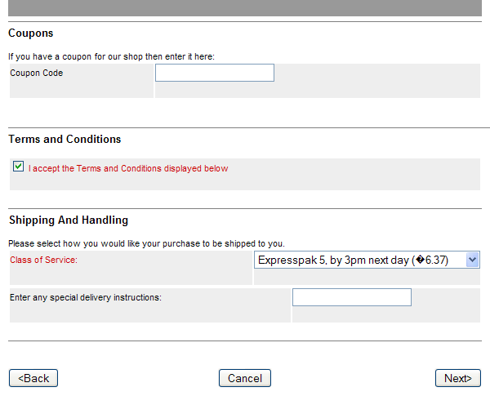This screenshot has height=414, width=490.
Task: Click the Terms and Conditions section heading
Action: tap(65, 139)
